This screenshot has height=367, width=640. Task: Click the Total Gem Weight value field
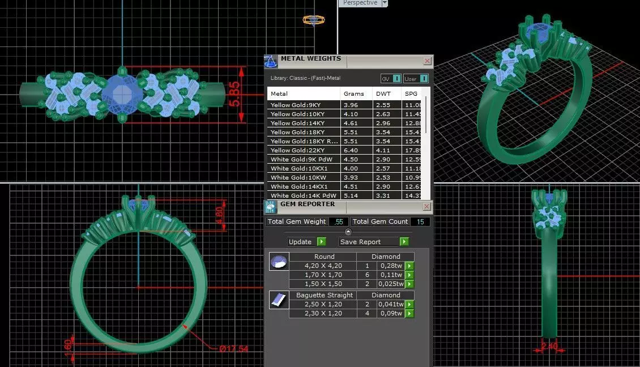coord(338,221)
